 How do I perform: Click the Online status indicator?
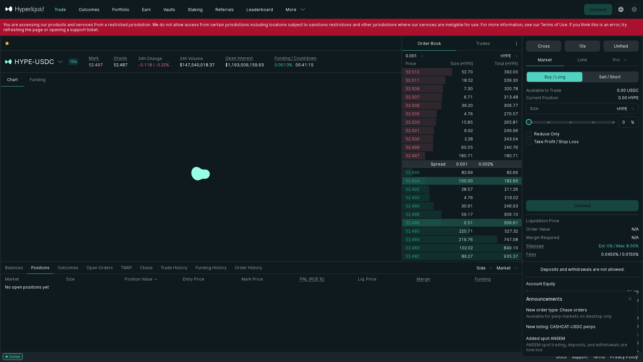click(x=13, y=357)
